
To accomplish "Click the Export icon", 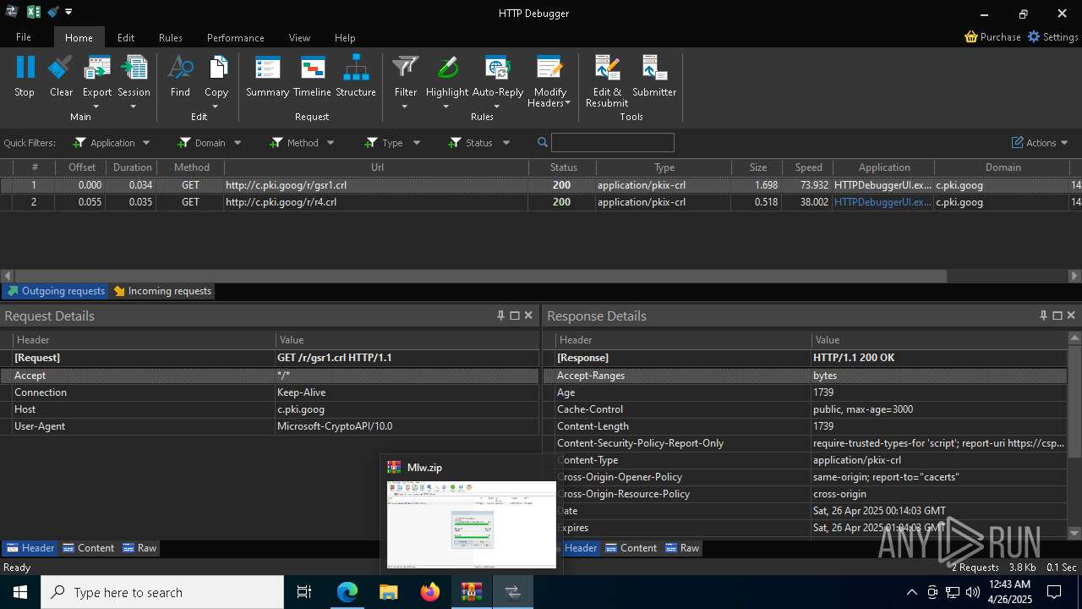I will [x=97, y=68].
